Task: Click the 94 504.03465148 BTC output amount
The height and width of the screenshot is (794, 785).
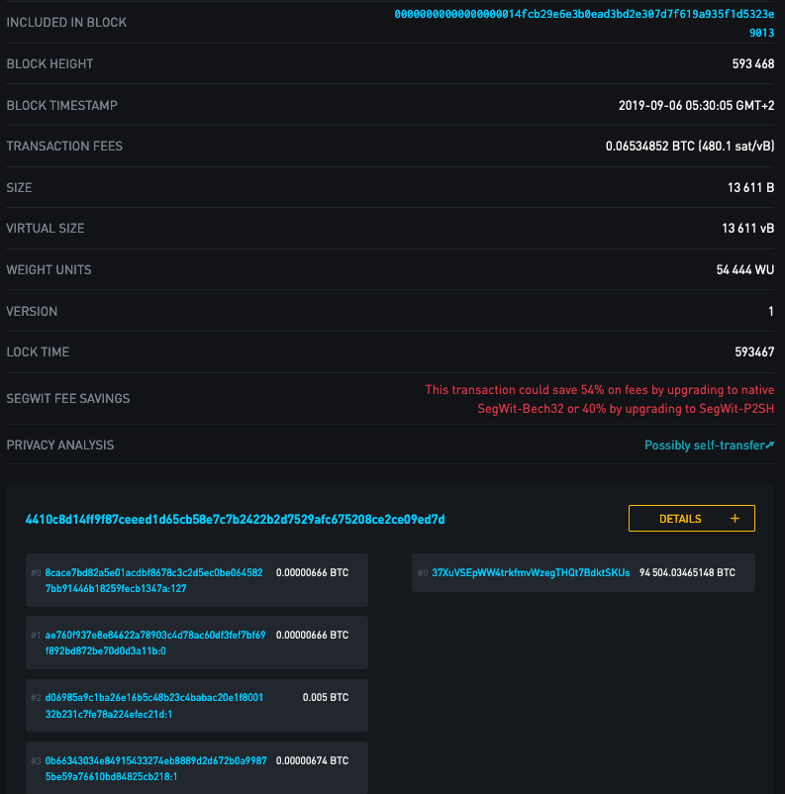Action: pyautogui.click(x=687, y=572)
